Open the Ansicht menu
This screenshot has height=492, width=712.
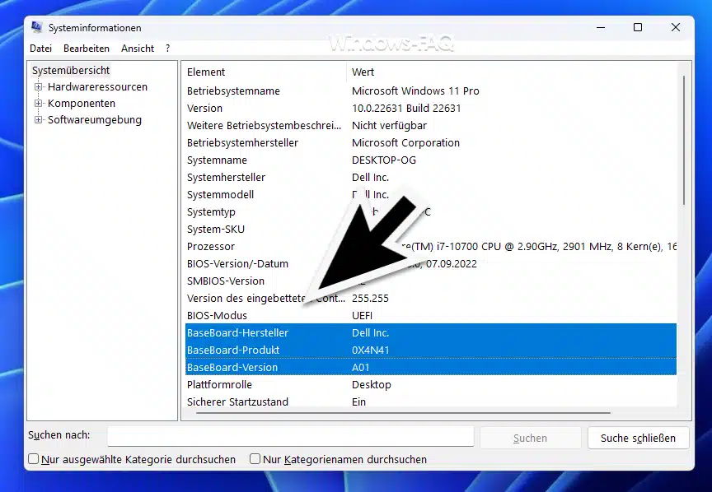tap(137, 48)
